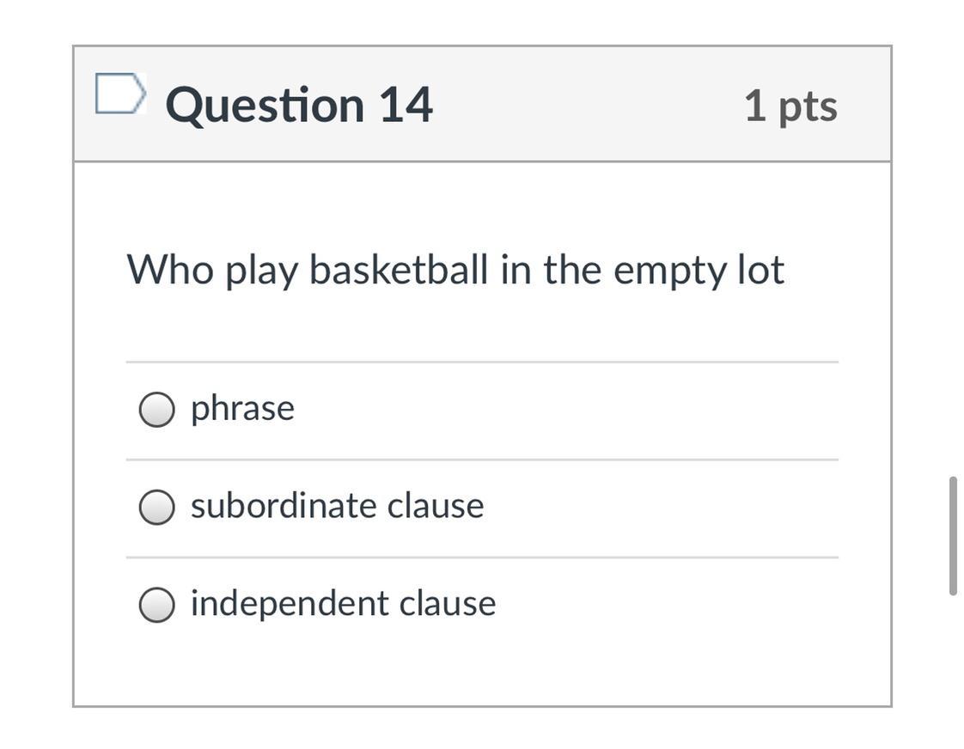Mark "independent clause" radio button
Image resolution: width=964 pixels, height=749 pixels.
pyautogui.click(x=156, y=605)
